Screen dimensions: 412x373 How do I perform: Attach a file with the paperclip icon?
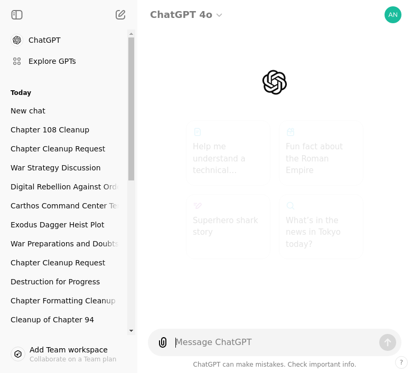[163, 342]
